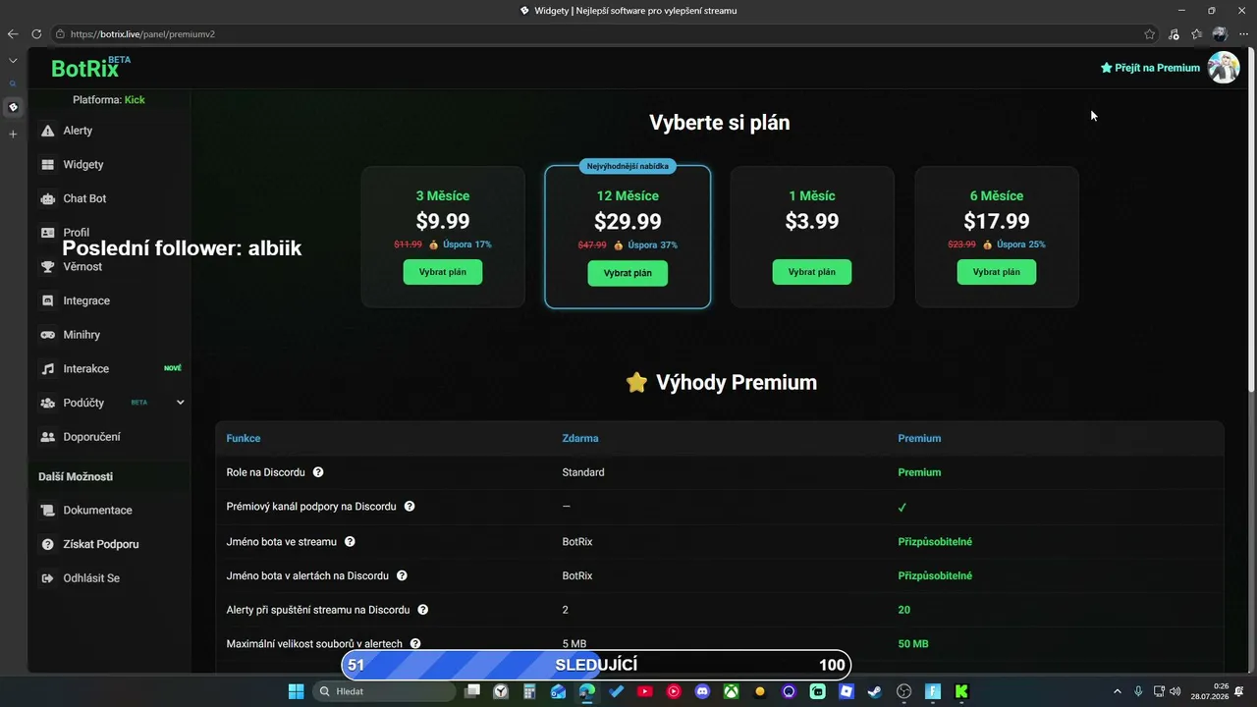The width and height of the screenshot is (1257, 707).
Task: Open the Integrace menu item
Action: tap(86, 300)
